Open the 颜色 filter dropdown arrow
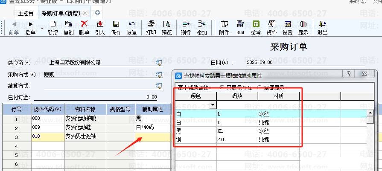 (x=213, y=105)
